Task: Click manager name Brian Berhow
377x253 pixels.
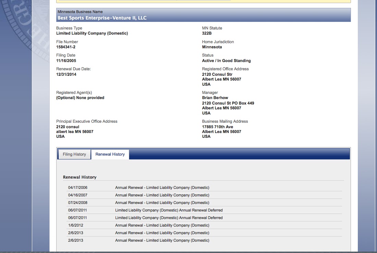Action: 215,98
